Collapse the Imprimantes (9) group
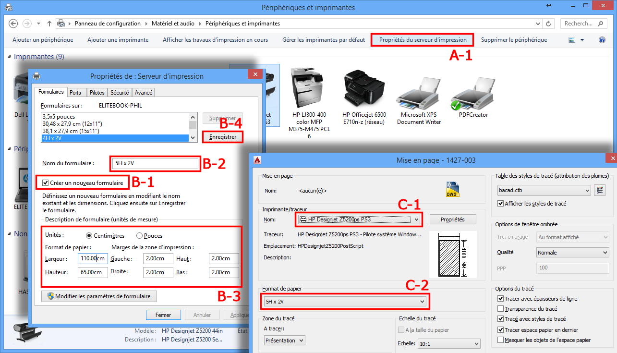Screen dimensions: 617x353 pos(10,57)
